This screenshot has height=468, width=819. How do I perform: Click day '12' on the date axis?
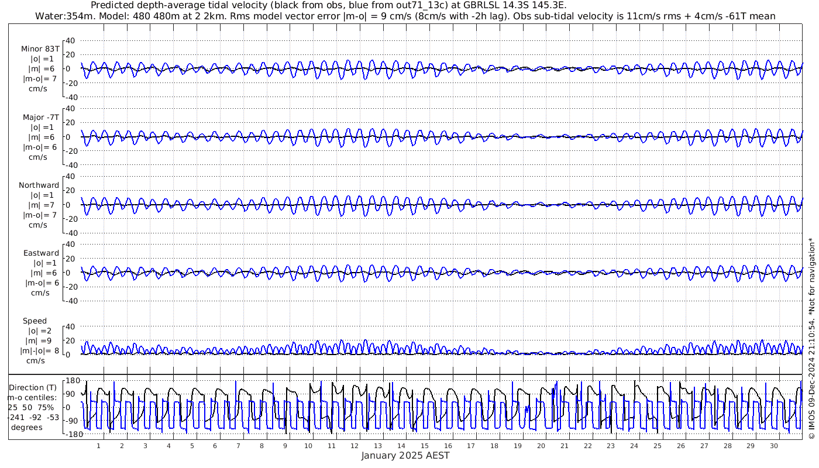[x=355, y=446]
